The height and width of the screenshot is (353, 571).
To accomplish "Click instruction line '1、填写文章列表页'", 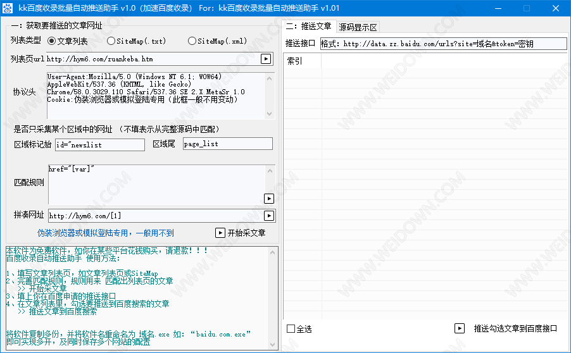I will pos(82,273).
